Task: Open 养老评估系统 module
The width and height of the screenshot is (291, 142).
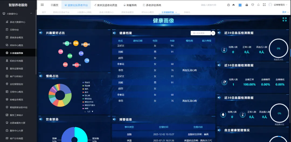Action: point(152,5)
